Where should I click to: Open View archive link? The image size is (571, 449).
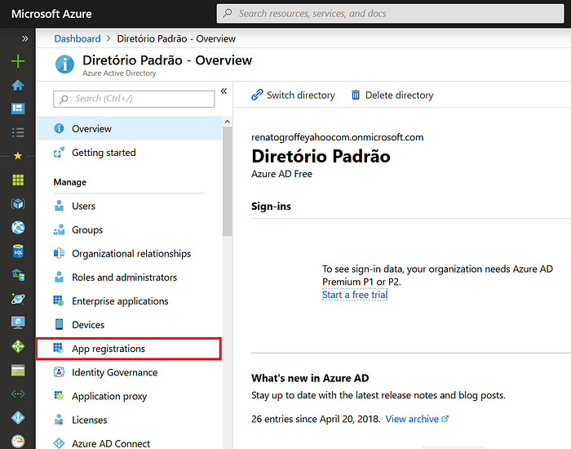417,419
